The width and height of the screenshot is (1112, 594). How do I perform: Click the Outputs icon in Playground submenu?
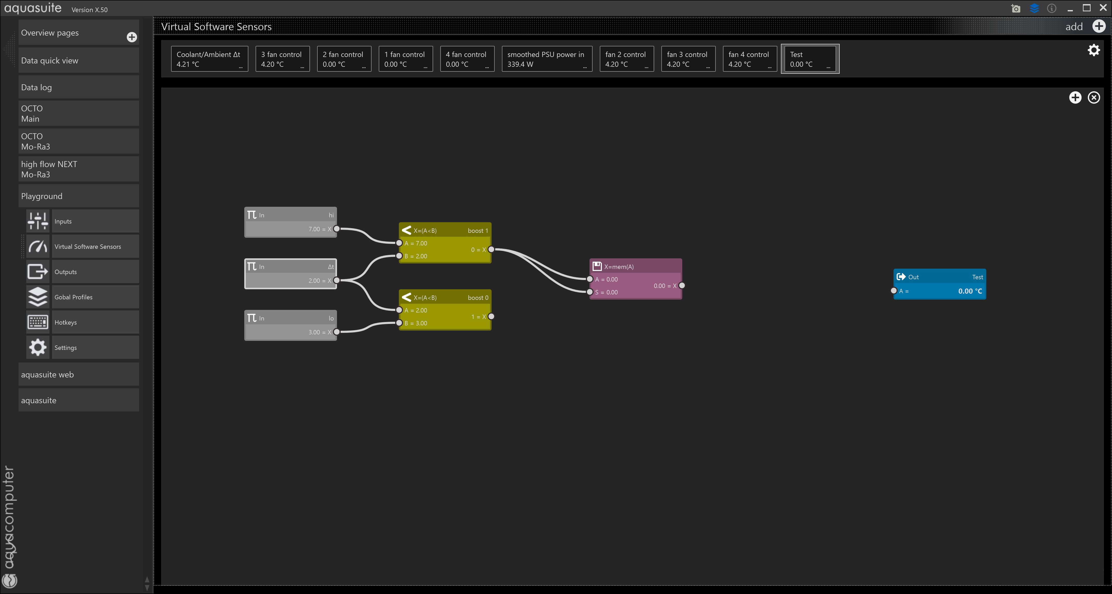(x=38, y=272)
